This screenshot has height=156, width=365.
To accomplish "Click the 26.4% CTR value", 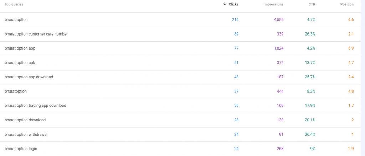I will 310,135.
